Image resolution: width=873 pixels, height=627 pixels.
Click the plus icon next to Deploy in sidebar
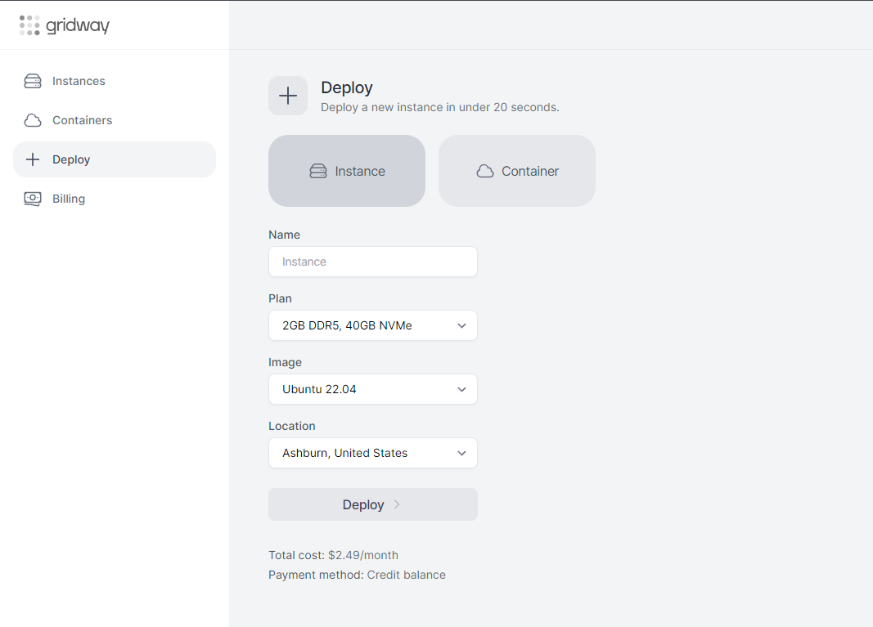[x=33, y=159]
